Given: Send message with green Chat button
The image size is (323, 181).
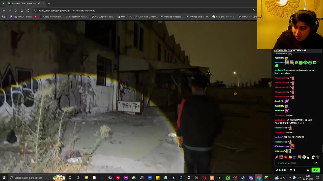Looking at the screenshot, I should click(316, 170).
